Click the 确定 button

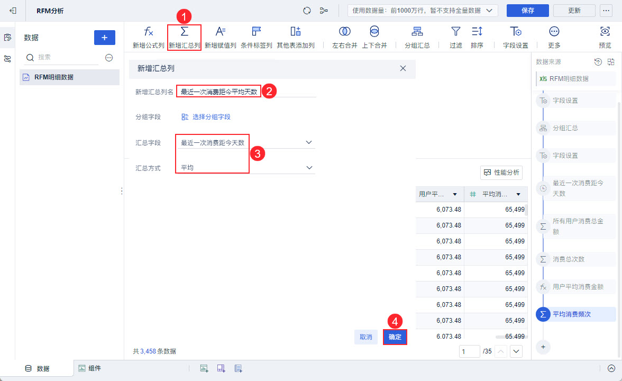pyautogui.click(x=395, y=337)
